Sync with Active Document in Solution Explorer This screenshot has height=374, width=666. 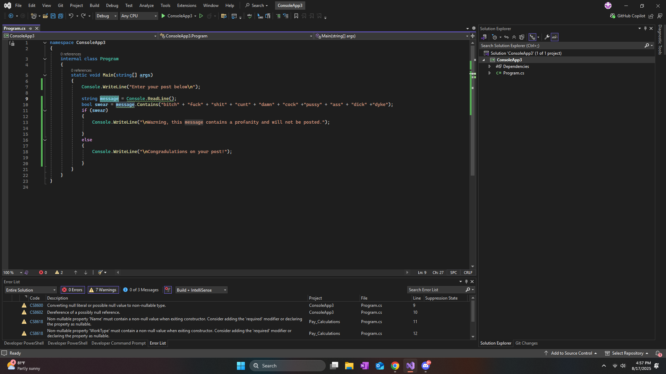506,37
